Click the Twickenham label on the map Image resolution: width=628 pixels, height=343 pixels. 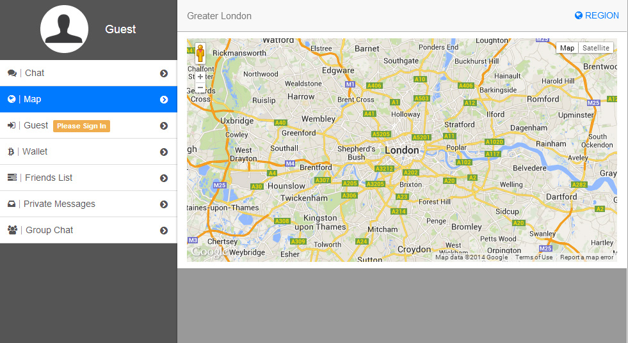tap(304, 198)
